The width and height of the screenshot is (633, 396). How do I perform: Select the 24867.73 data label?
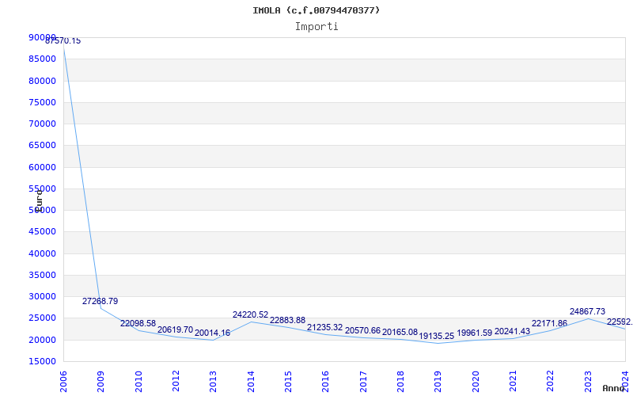pos(587,311)
